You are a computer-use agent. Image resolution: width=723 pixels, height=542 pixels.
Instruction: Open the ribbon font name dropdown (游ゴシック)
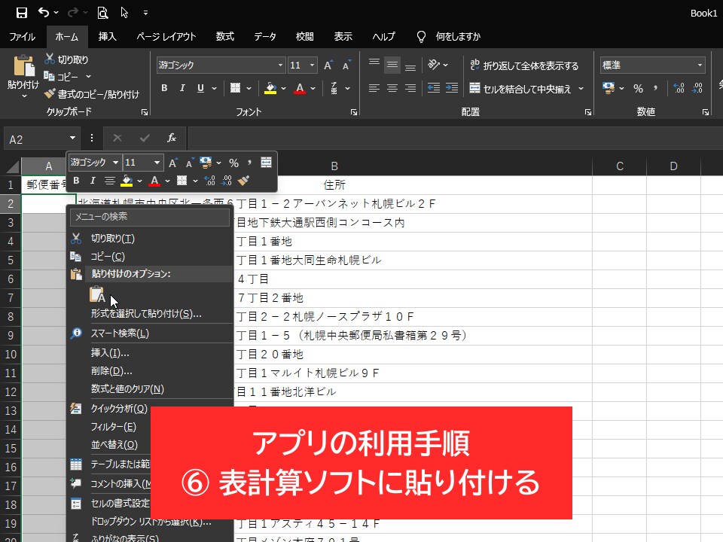pos(280,65)
